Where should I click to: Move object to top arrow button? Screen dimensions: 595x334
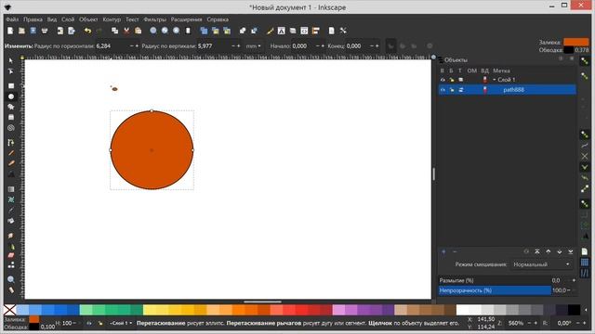click(x=537, y=251)
